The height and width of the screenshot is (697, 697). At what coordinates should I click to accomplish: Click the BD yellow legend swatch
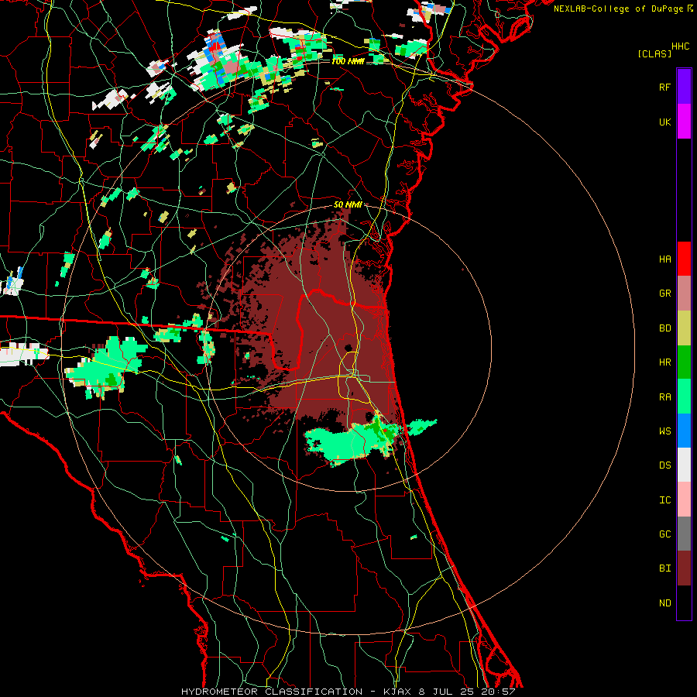click(684, 328)
